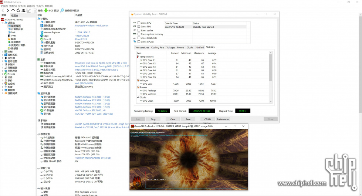Open 文件(F) menu
Viewport: 362px width, 196px height.
(x=4, y=6)
